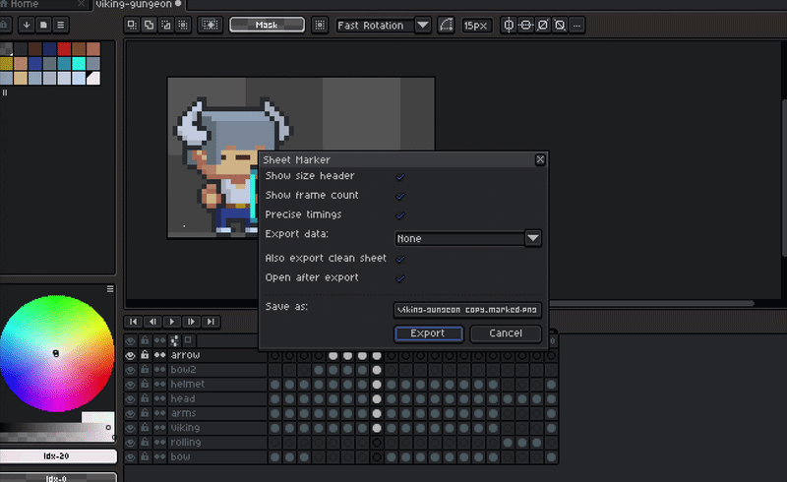The image size is (787, 482).
Task: Select the helmet layer name
Action: (188, 384)
